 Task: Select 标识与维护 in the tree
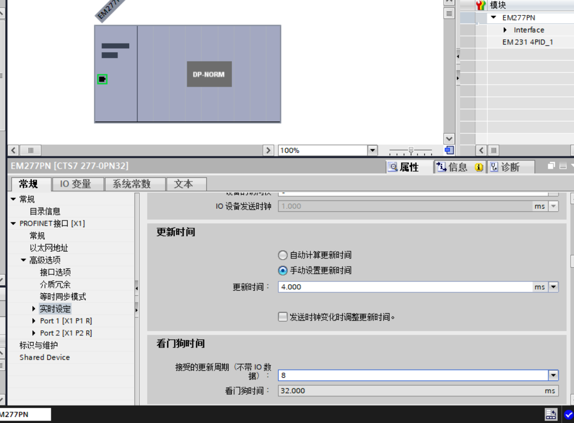click(x=38, y=345)
